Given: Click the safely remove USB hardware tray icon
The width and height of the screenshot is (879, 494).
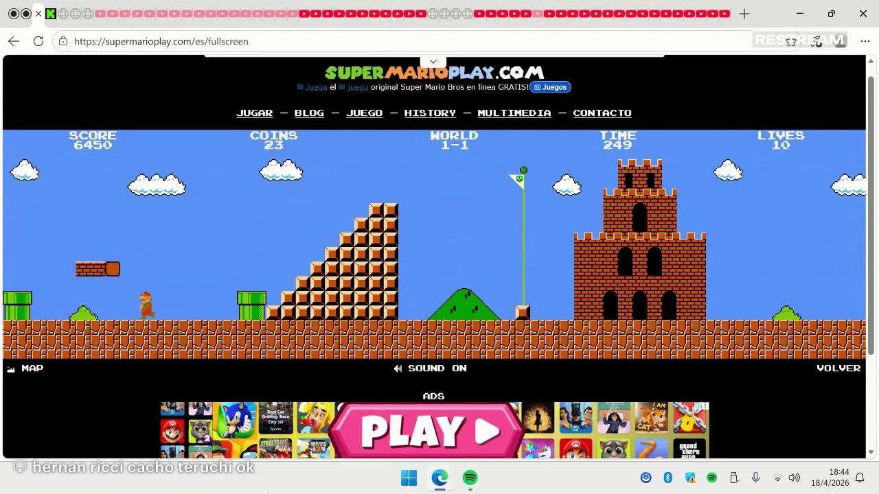Looking at the screenshot, I should [733, 478].
